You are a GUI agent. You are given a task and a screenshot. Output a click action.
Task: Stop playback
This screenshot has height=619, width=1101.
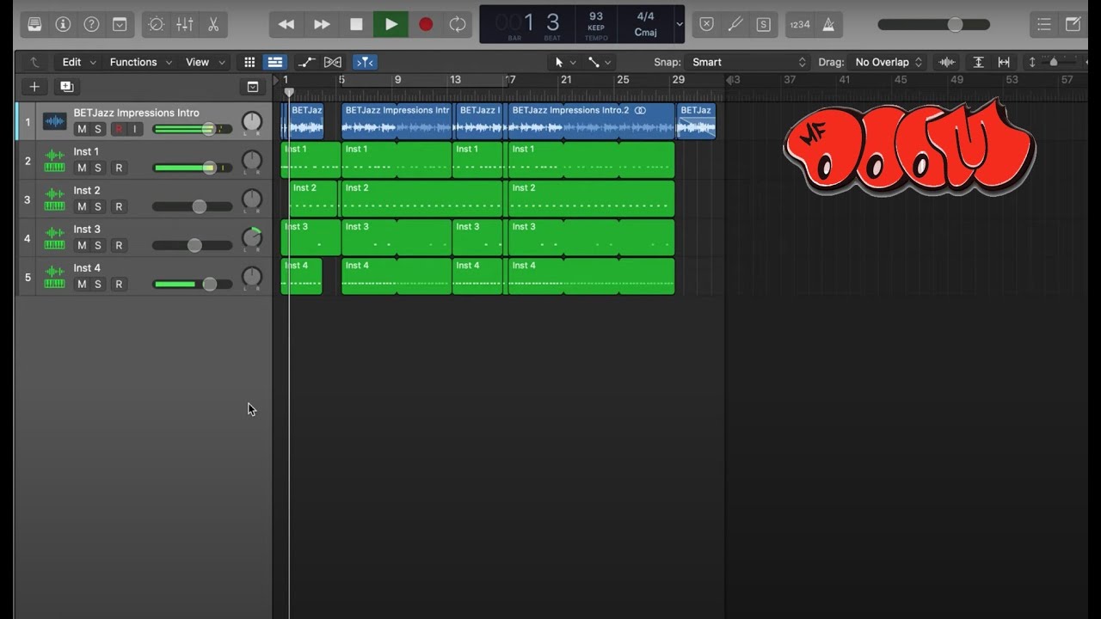pyautogui.click(x=356, y=24)
